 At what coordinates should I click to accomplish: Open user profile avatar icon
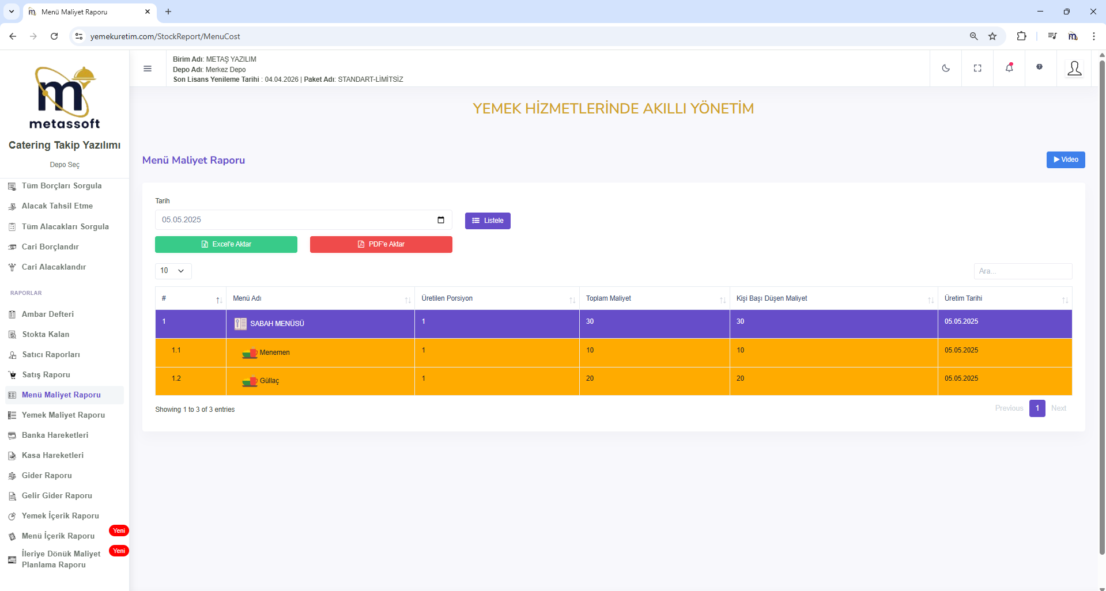click(x=1074, y=68)
